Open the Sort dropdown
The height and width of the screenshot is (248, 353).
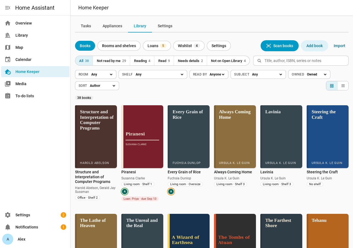(97, 86)
